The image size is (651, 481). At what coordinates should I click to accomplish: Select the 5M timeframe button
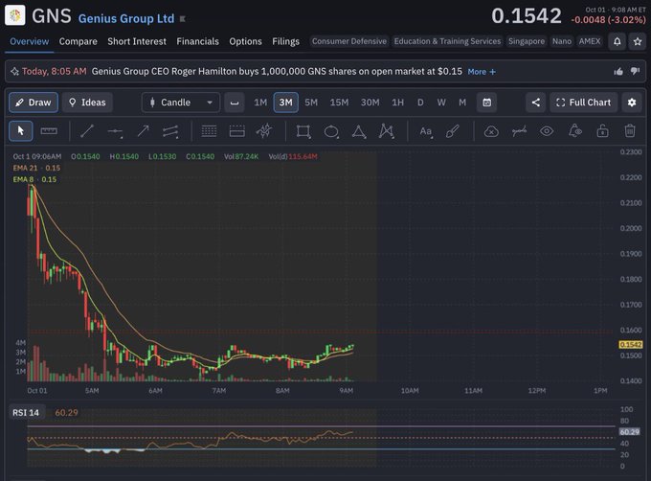(311, 103)
